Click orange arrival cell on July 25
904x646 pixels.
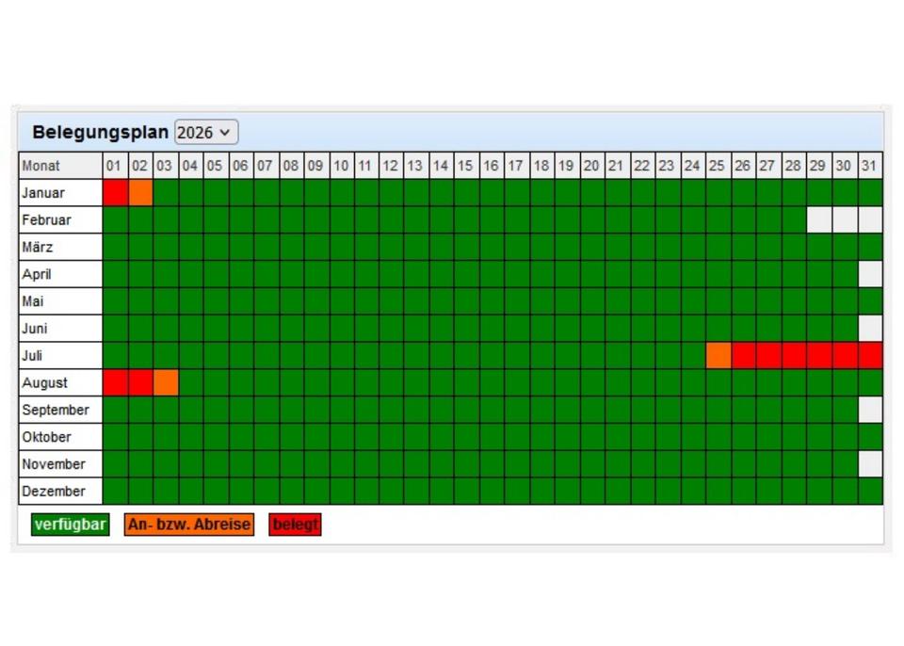(718, 356)
